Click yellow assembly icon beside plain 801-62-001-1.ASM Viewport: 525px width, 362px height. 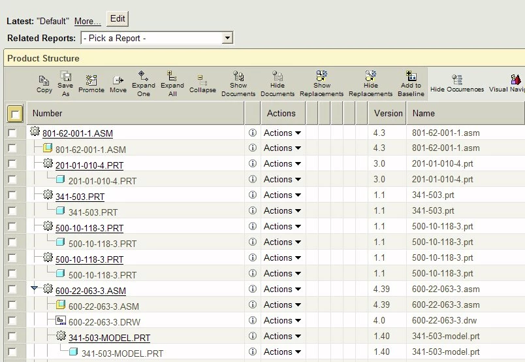point(48,148)
